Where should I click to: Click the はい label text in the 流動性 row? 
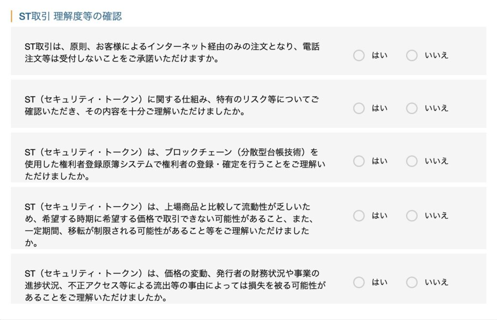pos(380,216)
